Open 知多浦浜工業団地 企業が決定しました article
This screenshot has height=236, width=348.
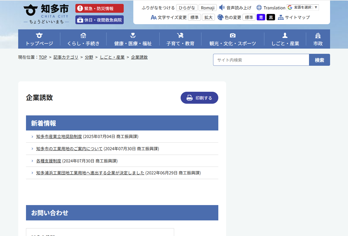(90, 173)
